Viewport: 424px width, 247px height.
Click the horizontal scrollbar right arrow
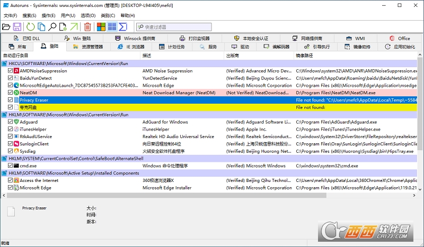414,195
